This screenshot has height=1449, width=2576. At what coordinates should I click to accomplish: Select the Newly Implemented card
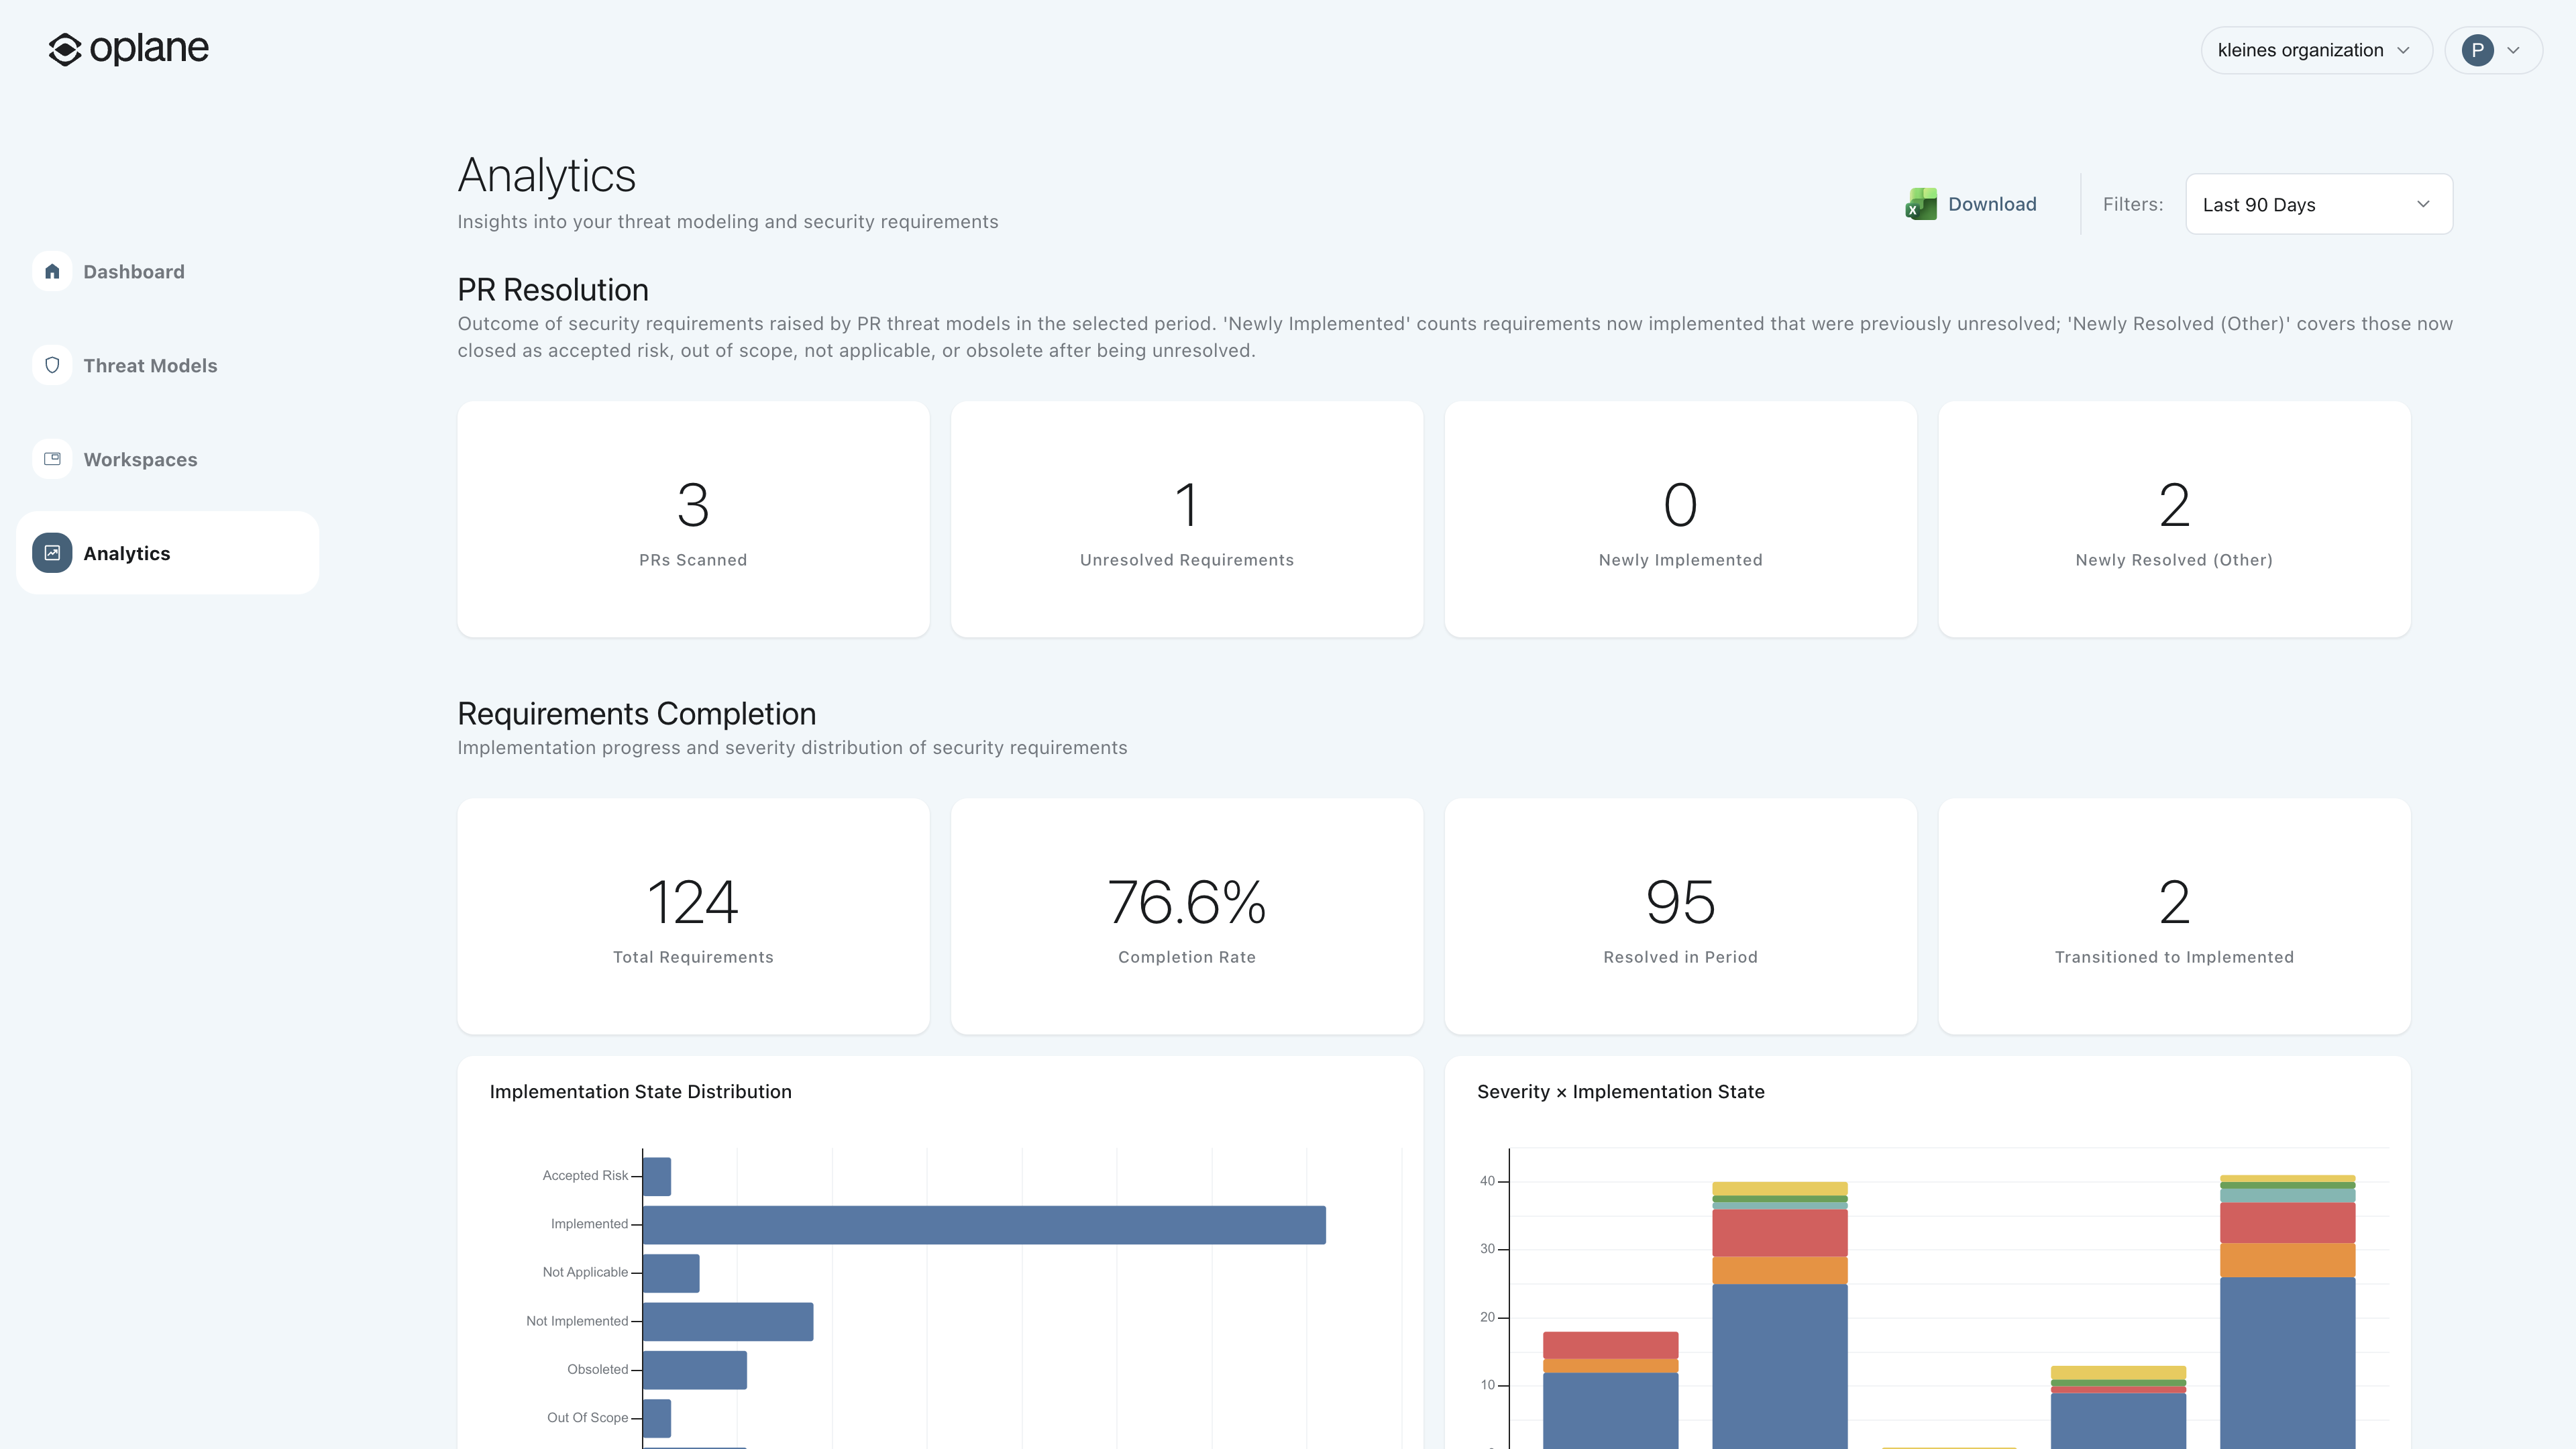(1680, 519)
